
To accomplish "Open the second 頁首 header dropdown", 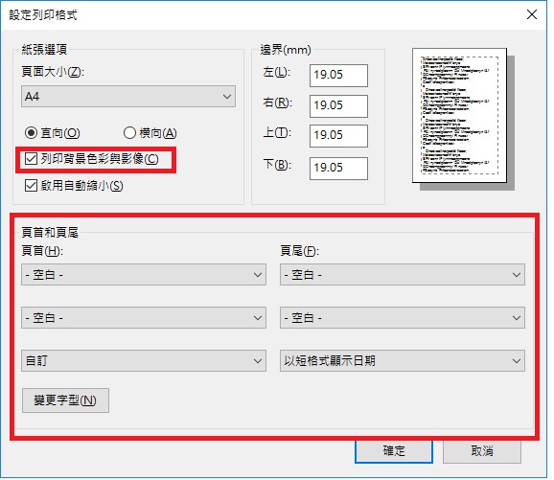I will (x=144, y=317).
